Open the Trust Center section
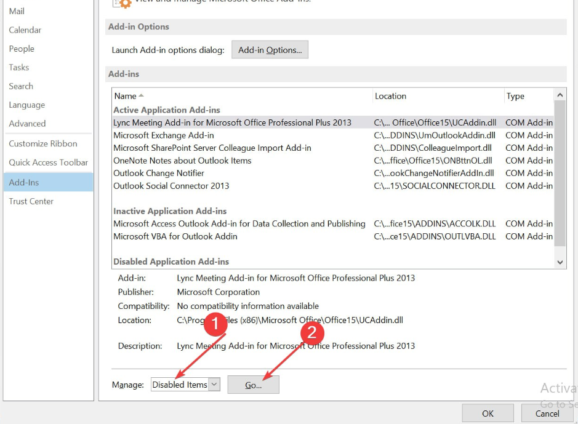 click(31, 201)
